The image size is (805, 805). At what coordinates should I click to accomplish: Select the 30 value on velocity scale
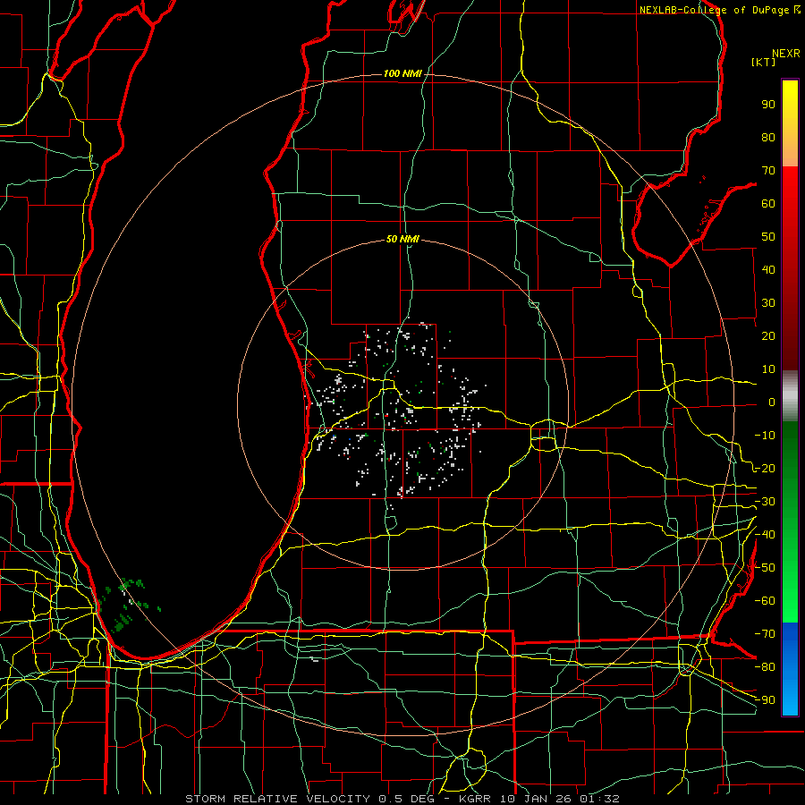click(x=768, y=303)
